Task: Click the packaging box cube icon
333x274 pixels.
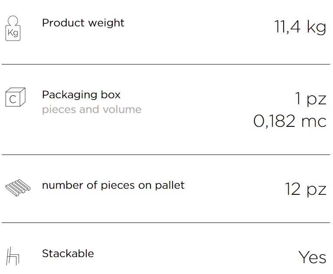Action: coord(16,97)
